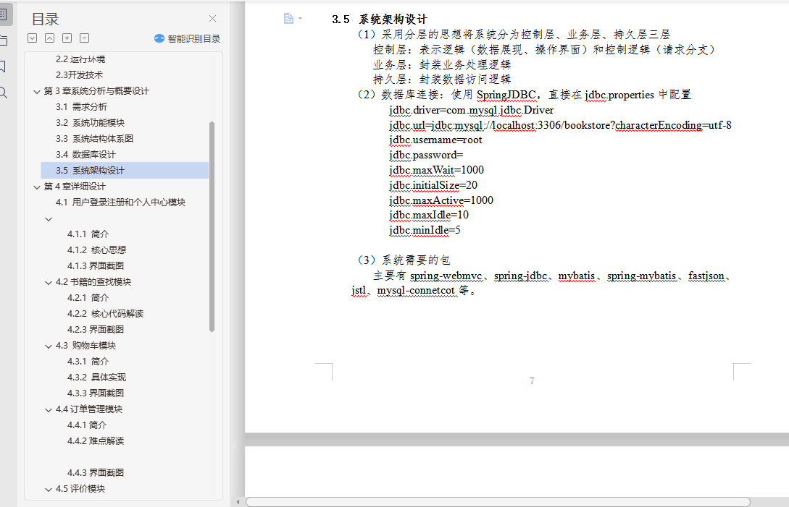
Task: Go to 4.1 用户登录注册和个人中心模块
Action: click(x=120, y=202)
